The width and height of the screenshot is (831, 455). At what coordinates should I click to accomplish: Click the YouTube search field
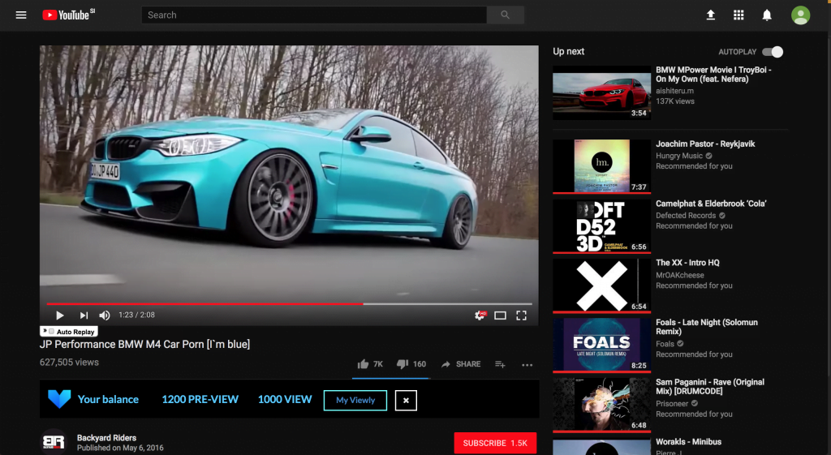(x=313, y=15)
